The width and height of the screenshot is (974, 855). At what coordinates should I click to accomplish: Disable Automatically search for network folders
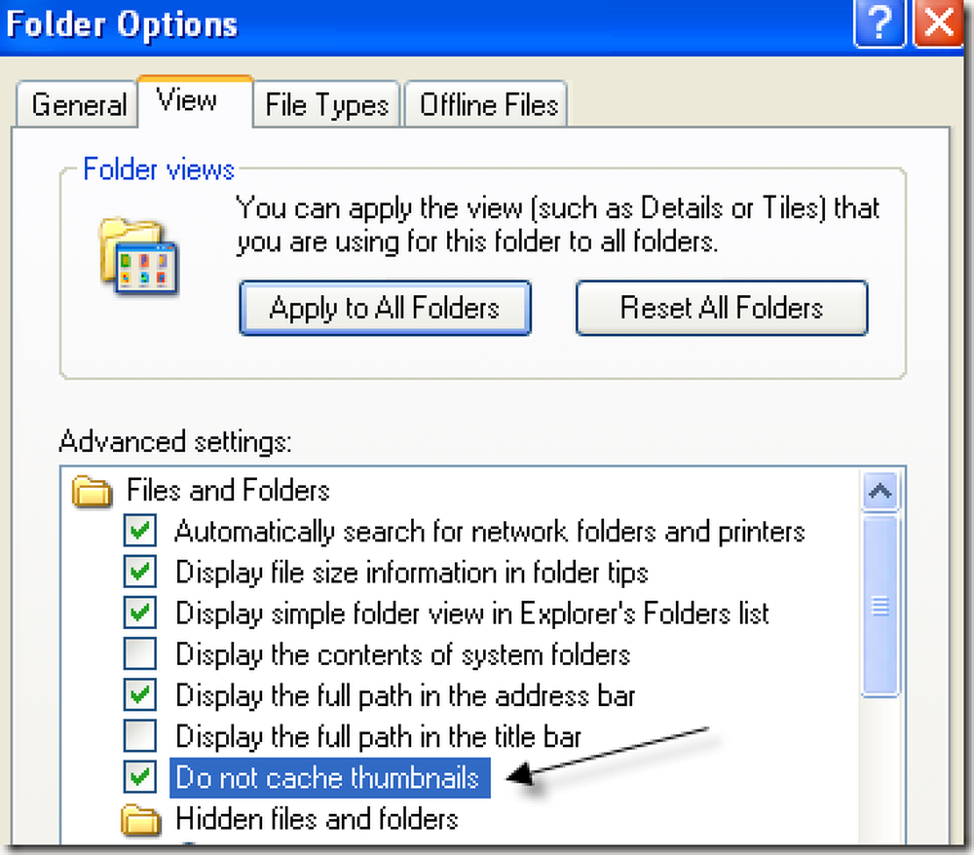tap(139, 531)
